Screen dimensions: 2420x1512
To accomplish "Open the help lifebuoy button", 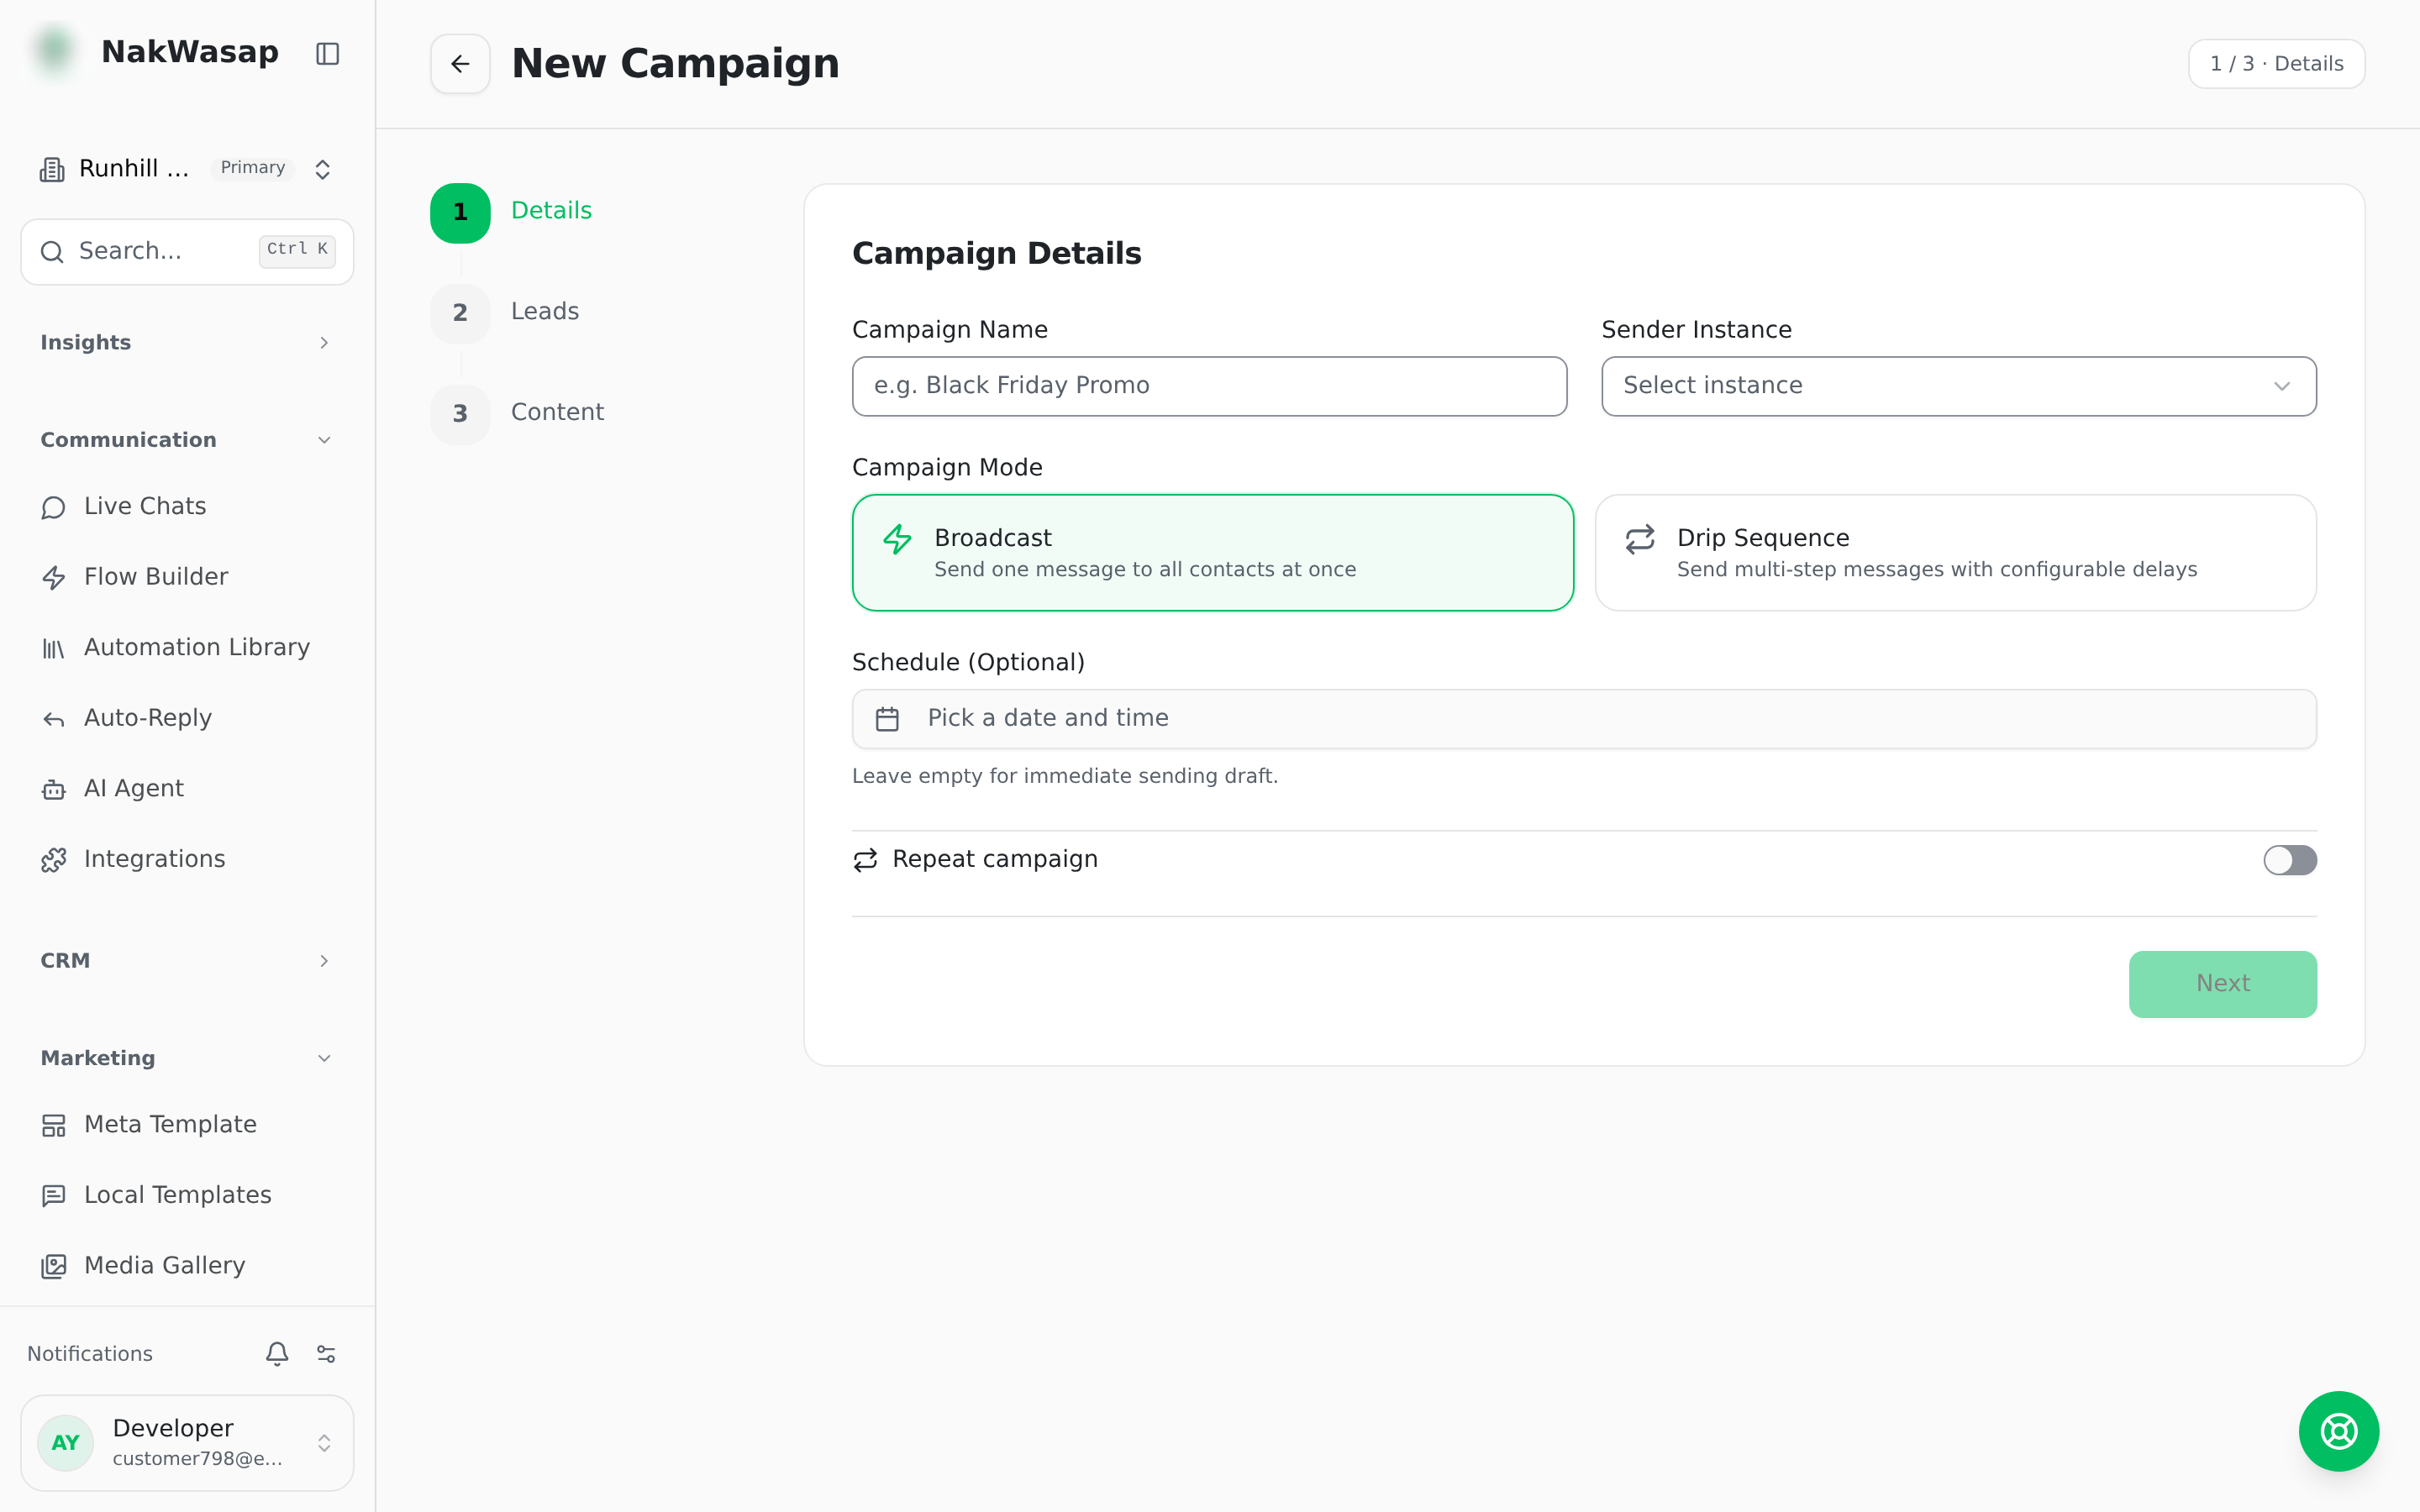I will coord(2338,1431).
